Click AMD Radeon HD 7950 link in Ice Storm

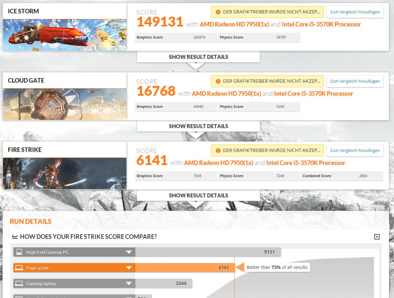(234, 25)
